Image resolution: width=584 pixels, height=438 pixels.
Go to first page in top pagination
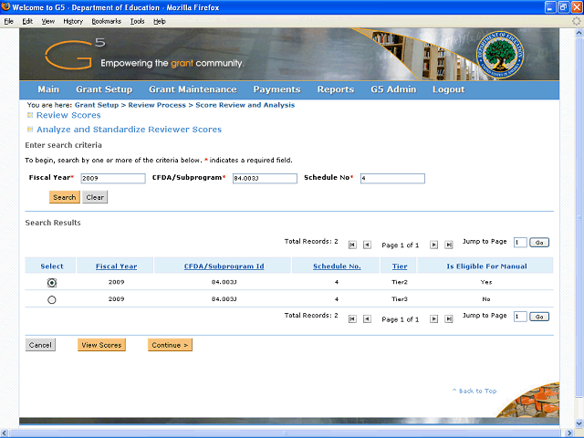(x=352, y=245)
